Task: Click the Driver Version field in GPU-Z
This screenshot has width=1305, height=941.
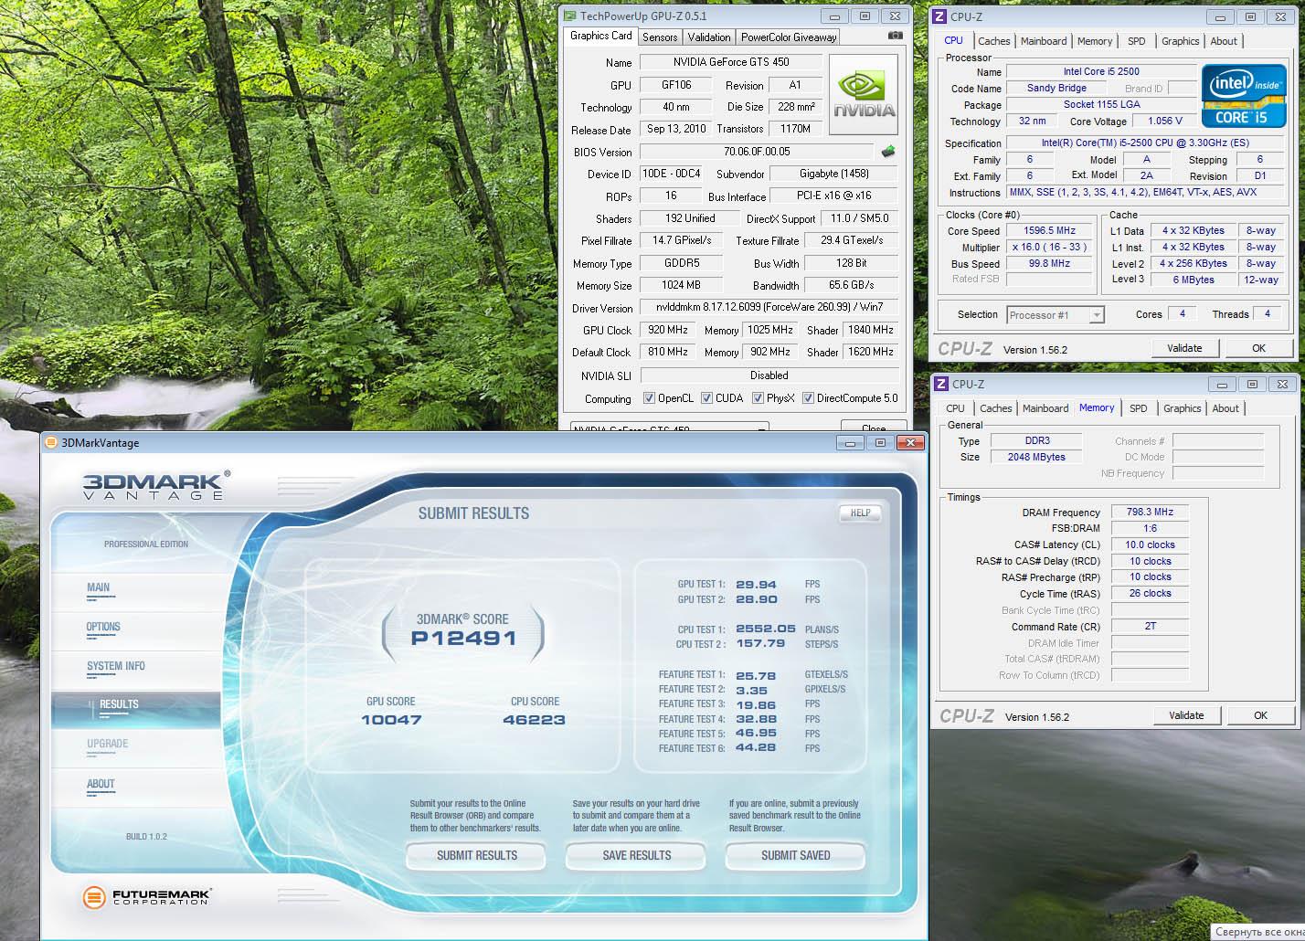Action: point(769,308)
